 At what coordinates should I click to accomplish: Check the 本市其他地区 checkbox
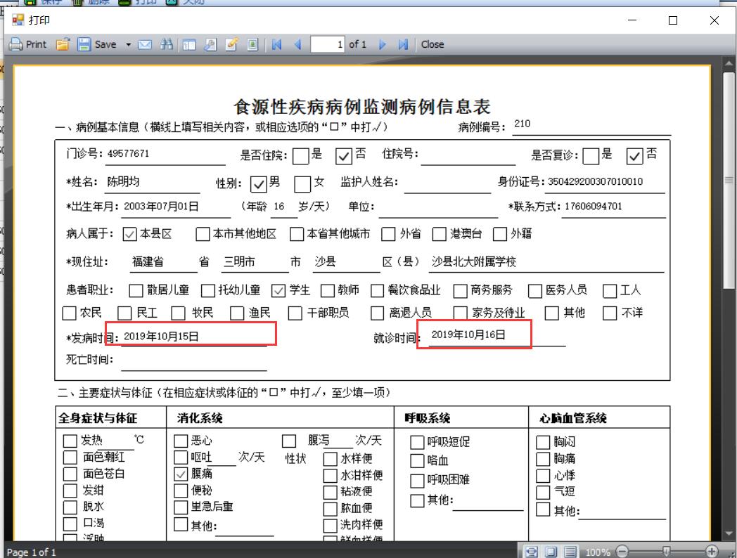[203, 234]
